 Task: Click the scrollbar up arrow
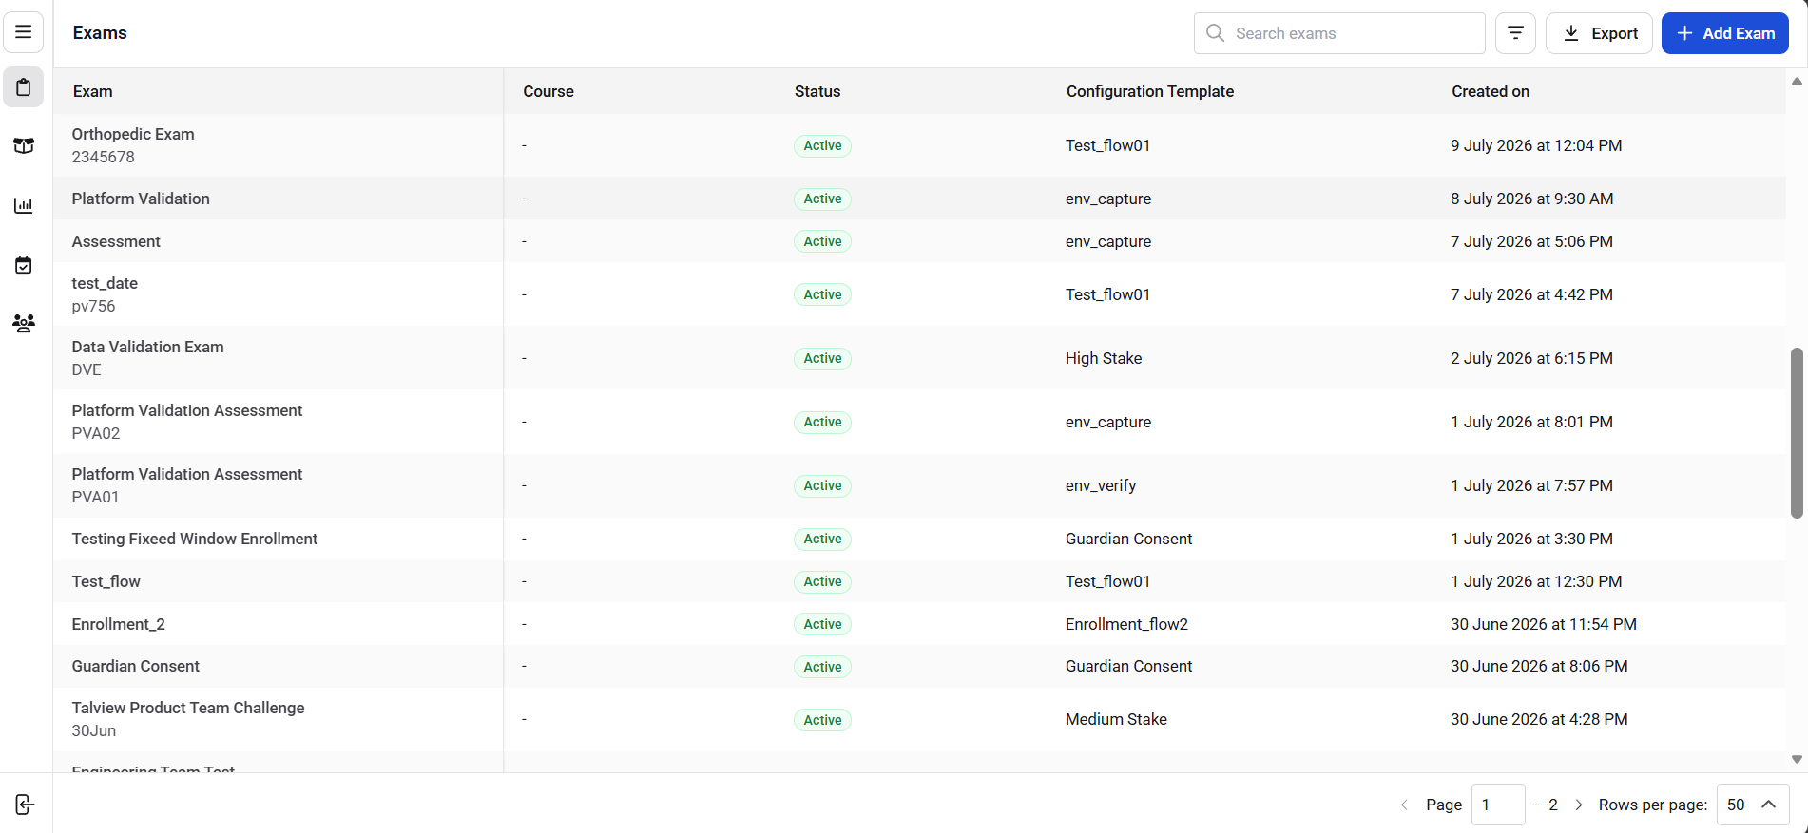[x=1797, y=82]
